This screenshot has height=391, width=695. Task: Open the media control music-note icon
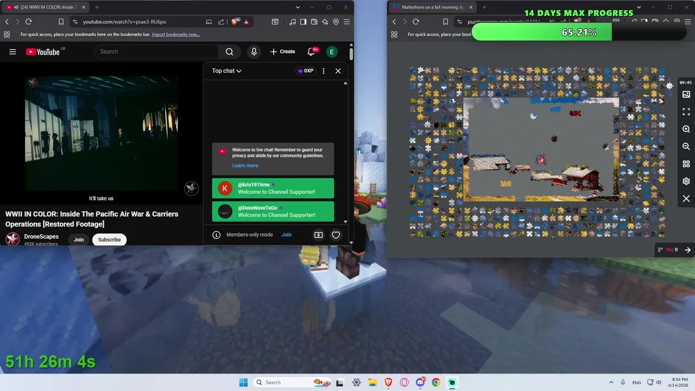click(x=293, y=22)
